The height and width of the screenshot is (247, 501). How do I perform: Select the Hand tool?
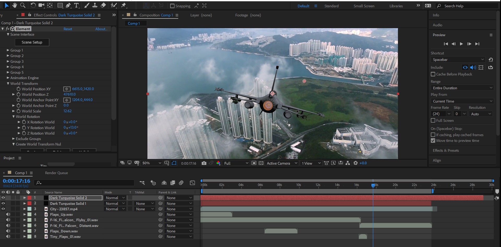tap(15, 5)
